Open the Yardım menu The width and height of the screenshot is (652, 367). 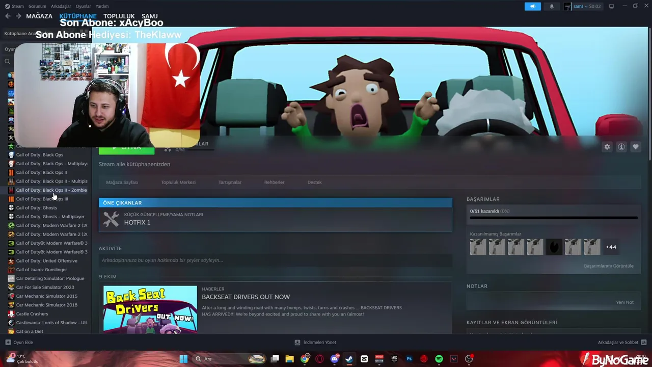point(102,6)
